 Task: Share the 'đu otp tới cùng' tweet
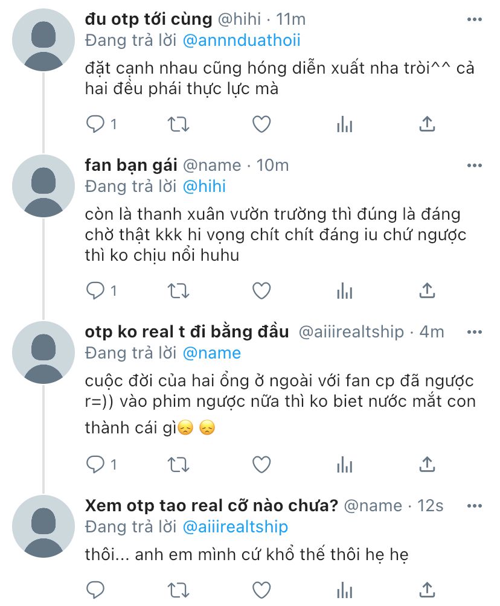pyautogui.click(x=427, y=124)
